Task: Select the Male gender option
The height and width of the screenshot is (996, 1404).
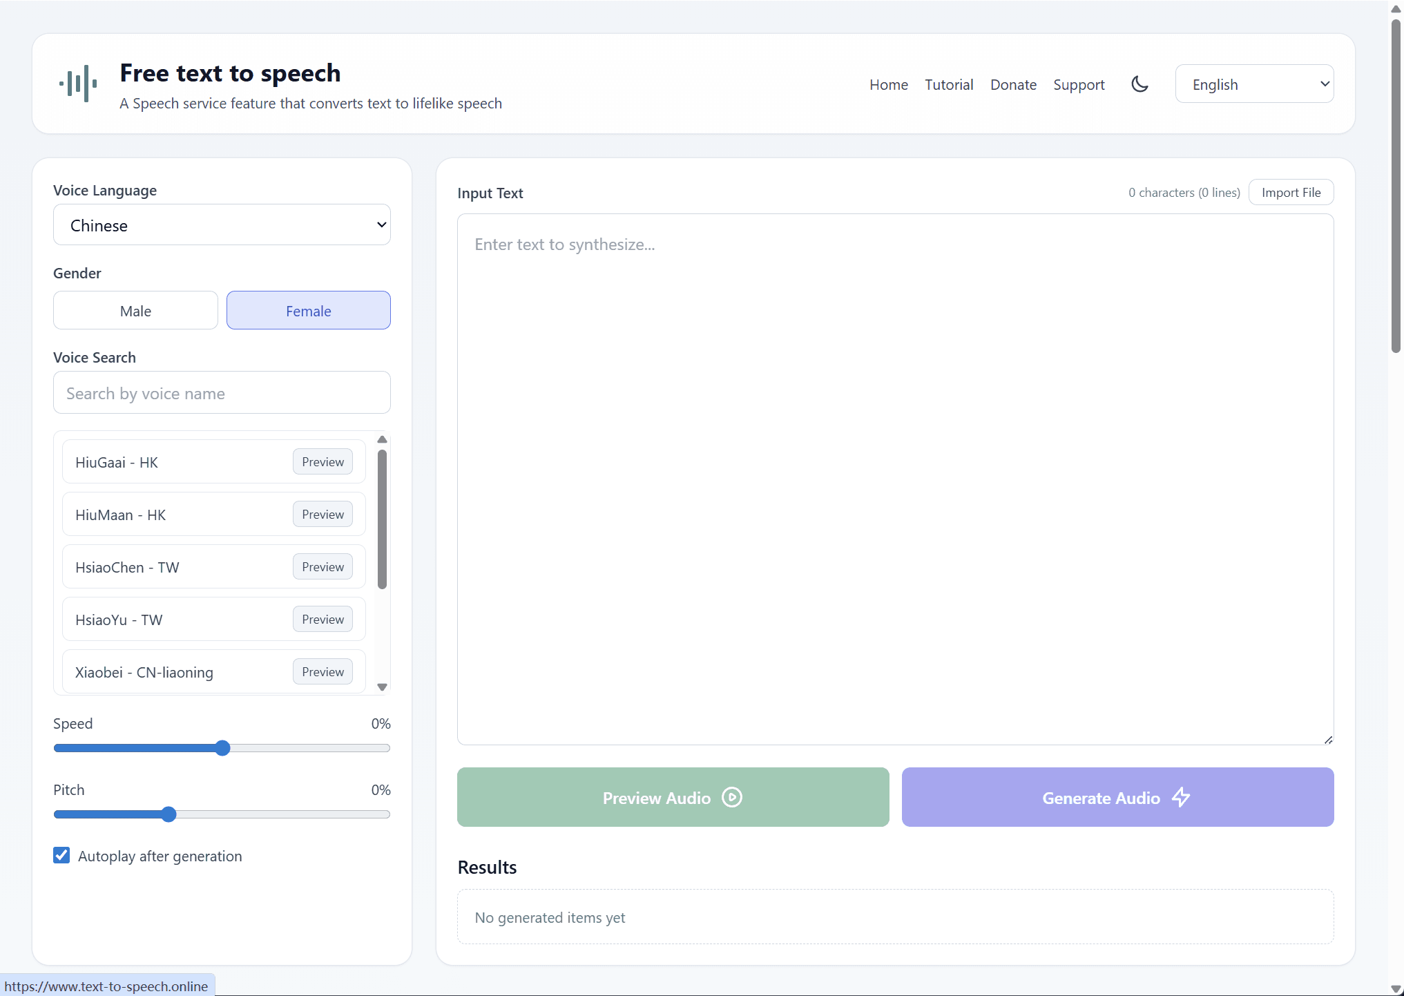Action: pos(135,310)
